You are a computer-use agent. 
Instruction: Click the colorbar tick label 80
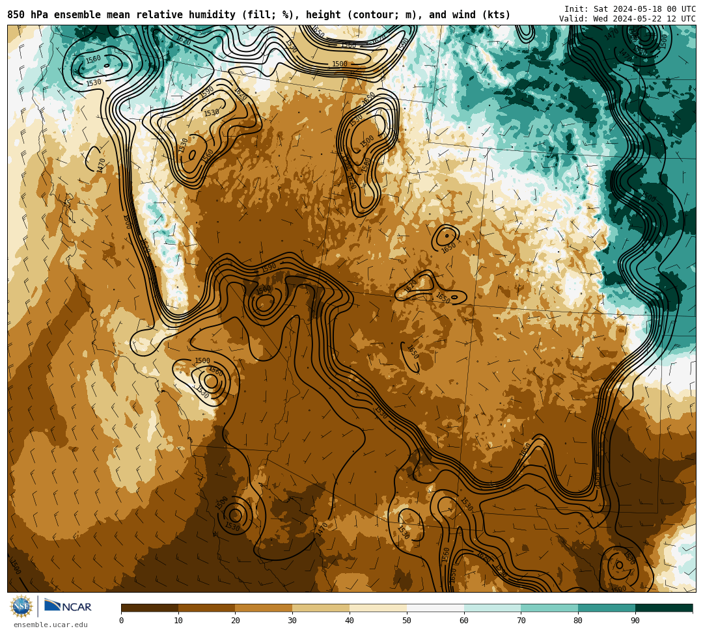click(579, 621)
